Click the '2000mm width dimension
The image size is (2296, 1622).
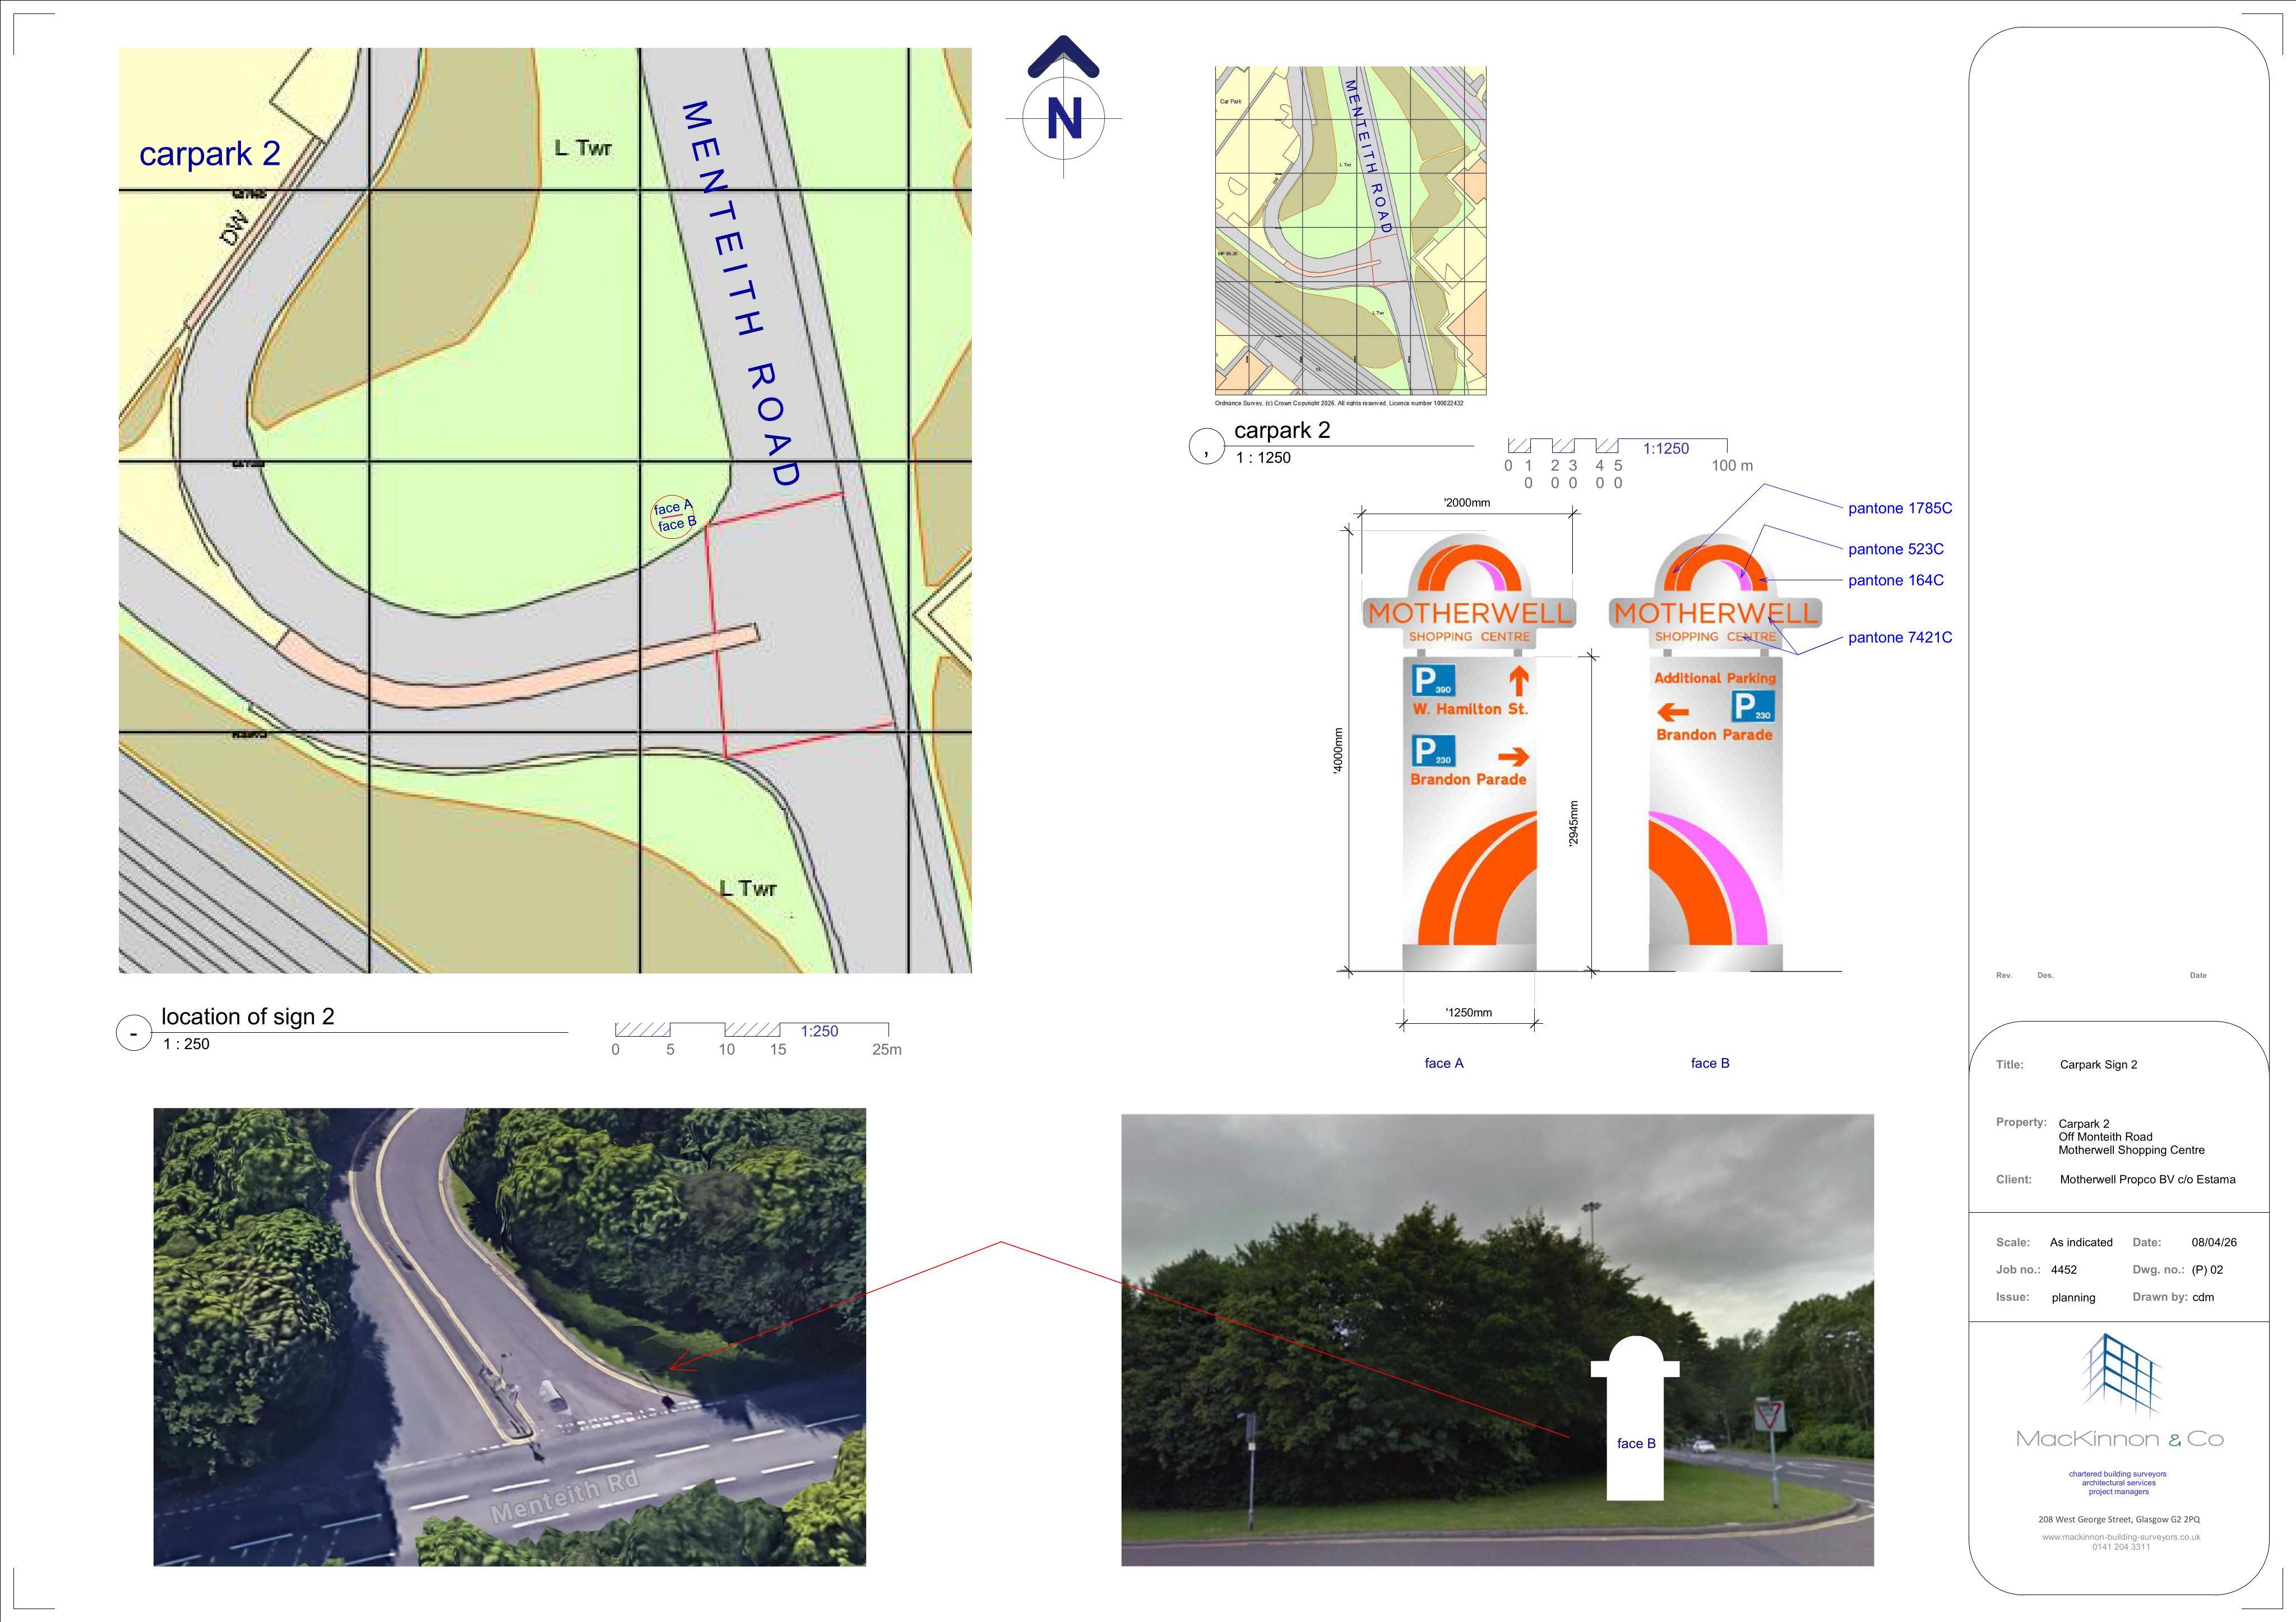(x=1466, y=503)
